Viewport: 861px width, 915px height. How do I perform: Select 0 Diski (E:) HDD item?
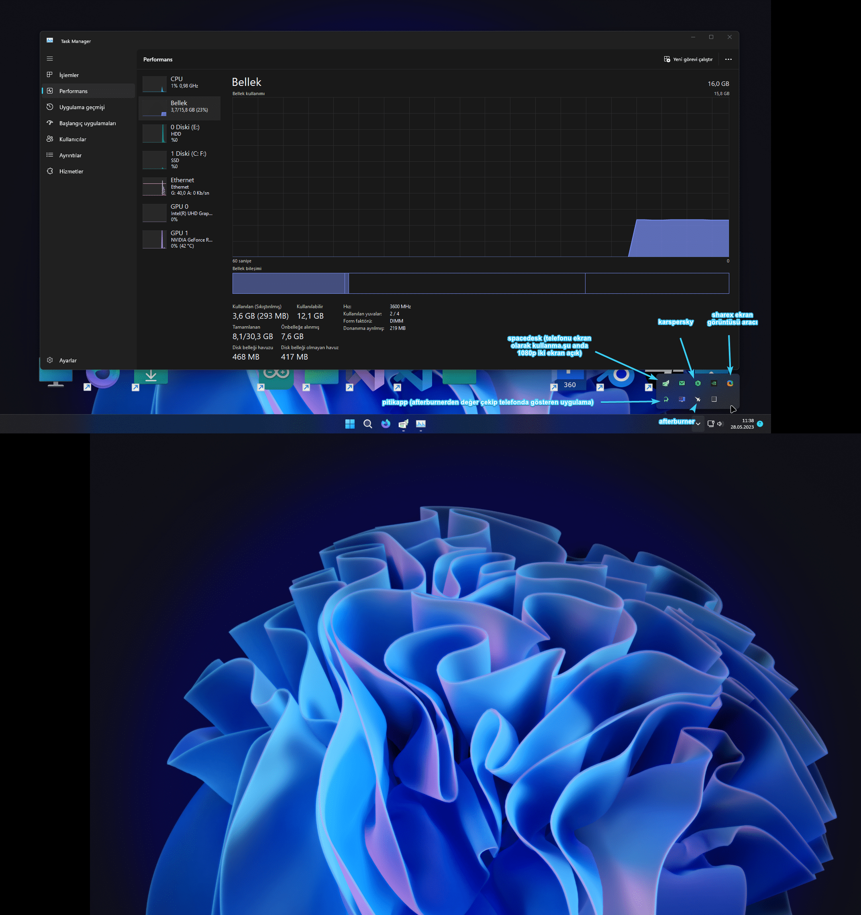pyautogui.click(x=180, y=133)
